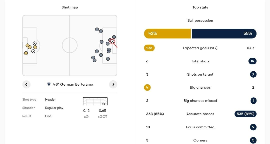Click the yellow Big chances 4 badge
270x144 pixels.
[147, 87]
